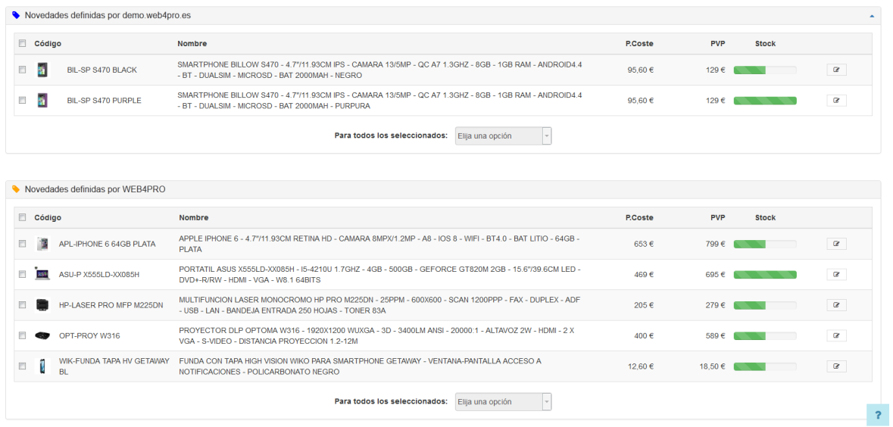Screen dimensions: 893x427
Task: Click the HP laser printer thumbnail
Action: pyautogui.click(x=42, y=304)
